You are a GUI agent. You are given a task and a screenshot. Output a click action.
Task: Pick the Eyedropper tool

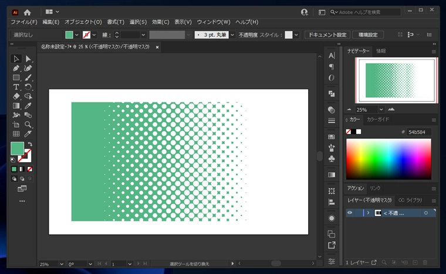tap(28, 106)
